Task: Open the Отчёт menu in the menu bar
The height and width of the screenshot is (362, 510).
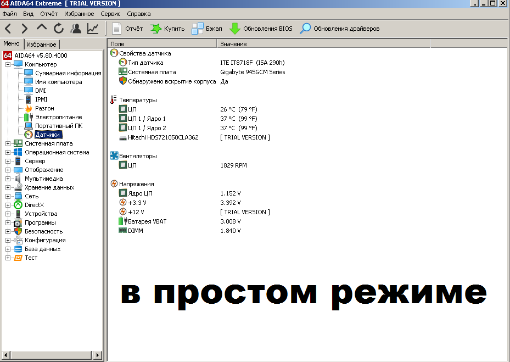Action: [x=49, y=14]
